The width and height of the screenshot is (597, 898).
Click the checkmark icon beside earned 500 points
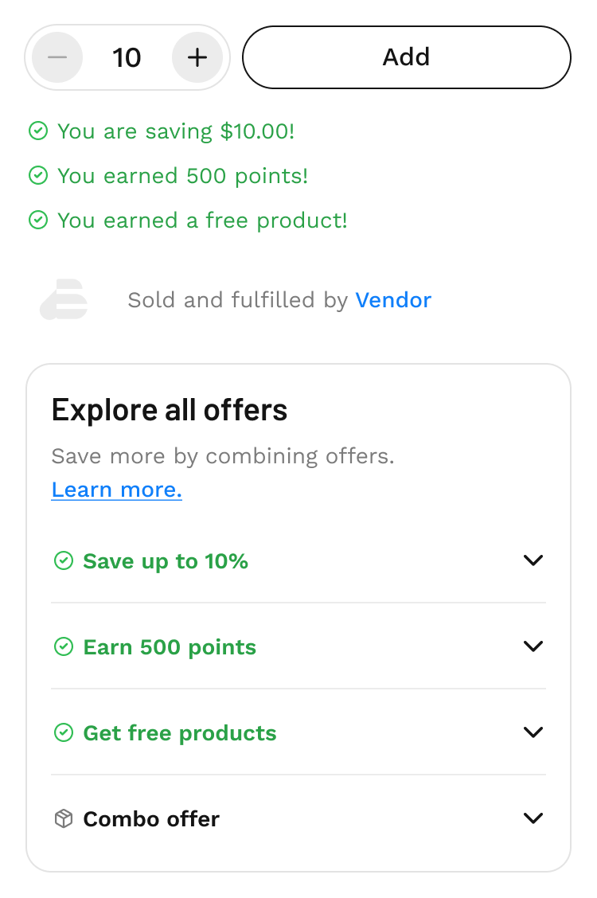[x=37, y=176]
